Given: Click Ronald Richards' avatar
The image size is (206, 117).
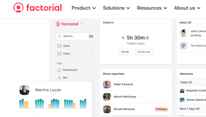Looking at the screenshot, I should click(107, 109).
